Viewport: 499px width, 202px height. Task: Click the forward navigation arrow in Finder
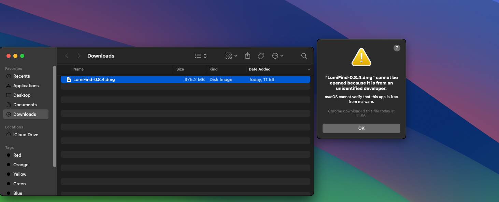[79, 56]
